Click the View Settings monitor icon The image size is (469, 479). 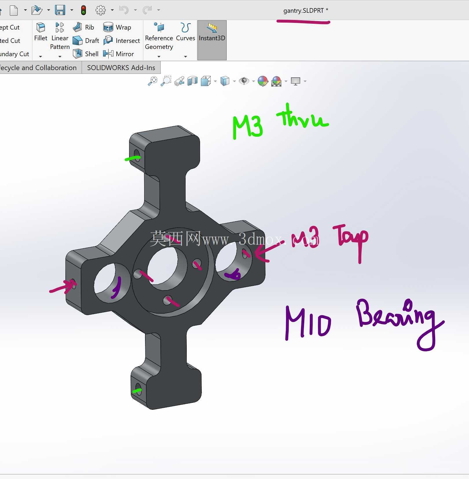(296, 81)
